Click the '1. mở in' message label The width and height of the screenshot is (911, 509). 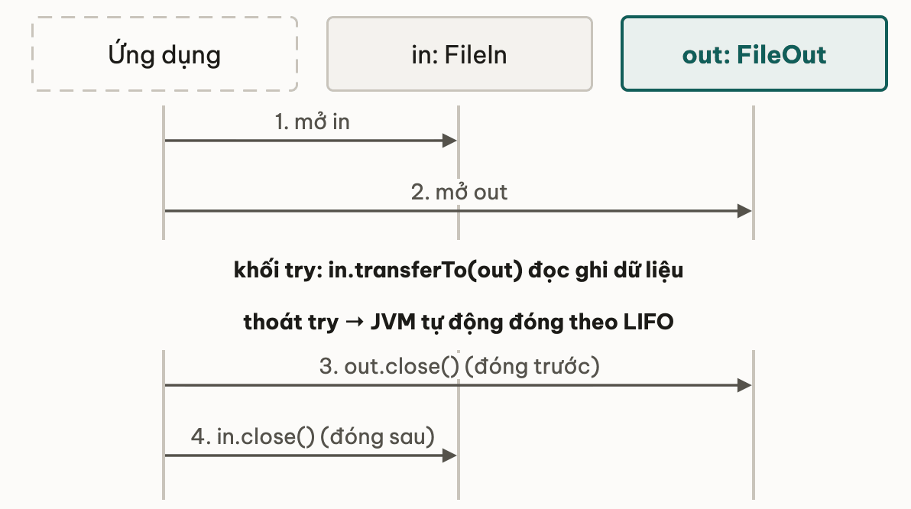coord(312,122)
